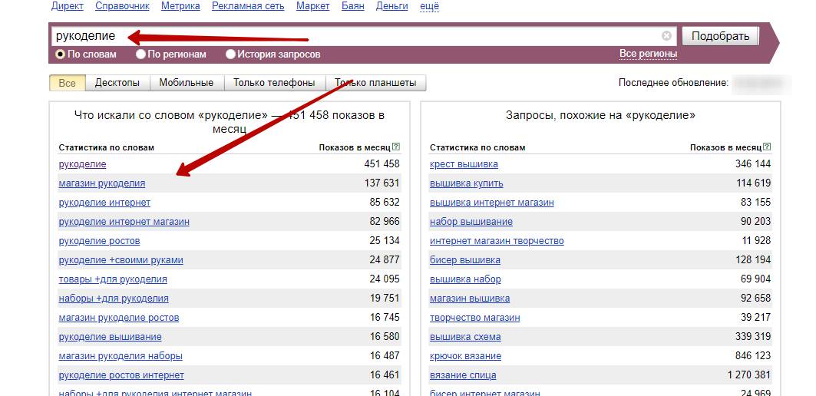The image size is (816, 396).
Task: Click the 'вязание спица' query link
Action: [463, 375]
